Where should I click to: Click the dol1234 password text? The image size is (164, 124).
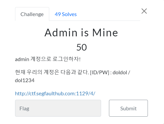click(25, 80)
